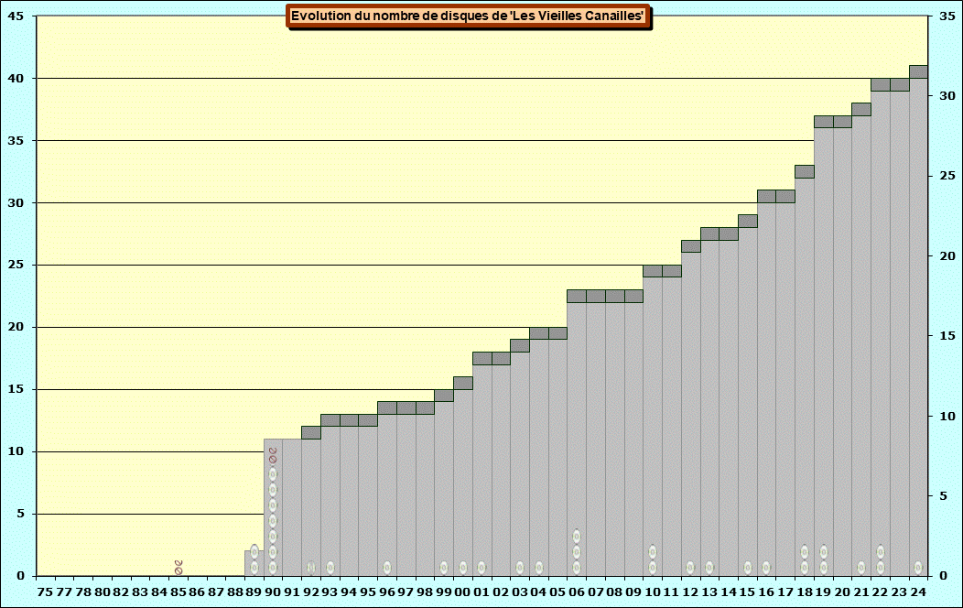Click the disc icon in the 21 bar

[861, 568]
